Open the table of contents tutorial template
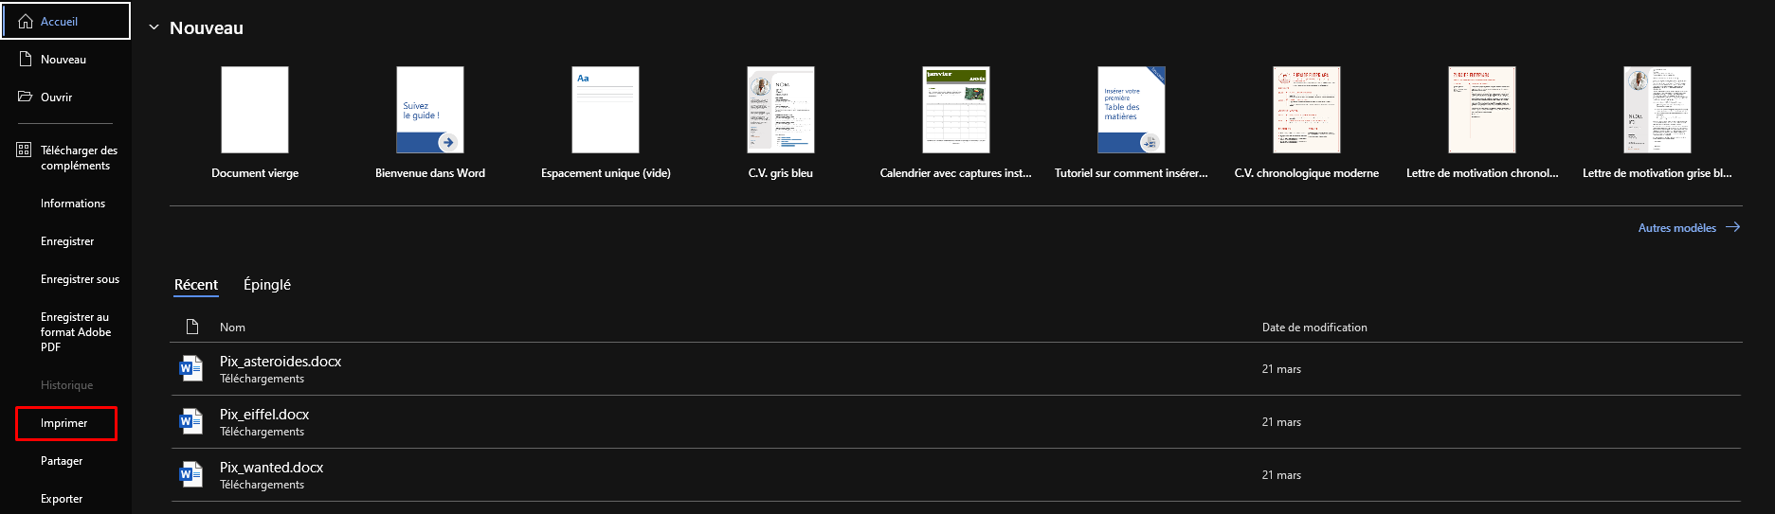 click(1132, 122)
